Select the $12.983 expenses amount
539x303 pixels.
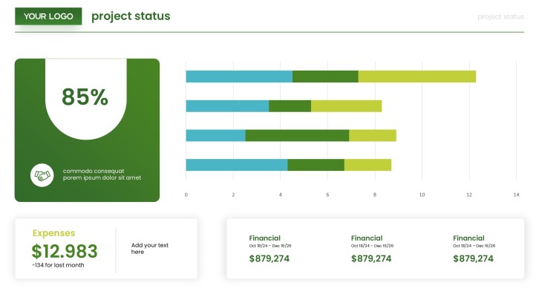tap(65, 251)
